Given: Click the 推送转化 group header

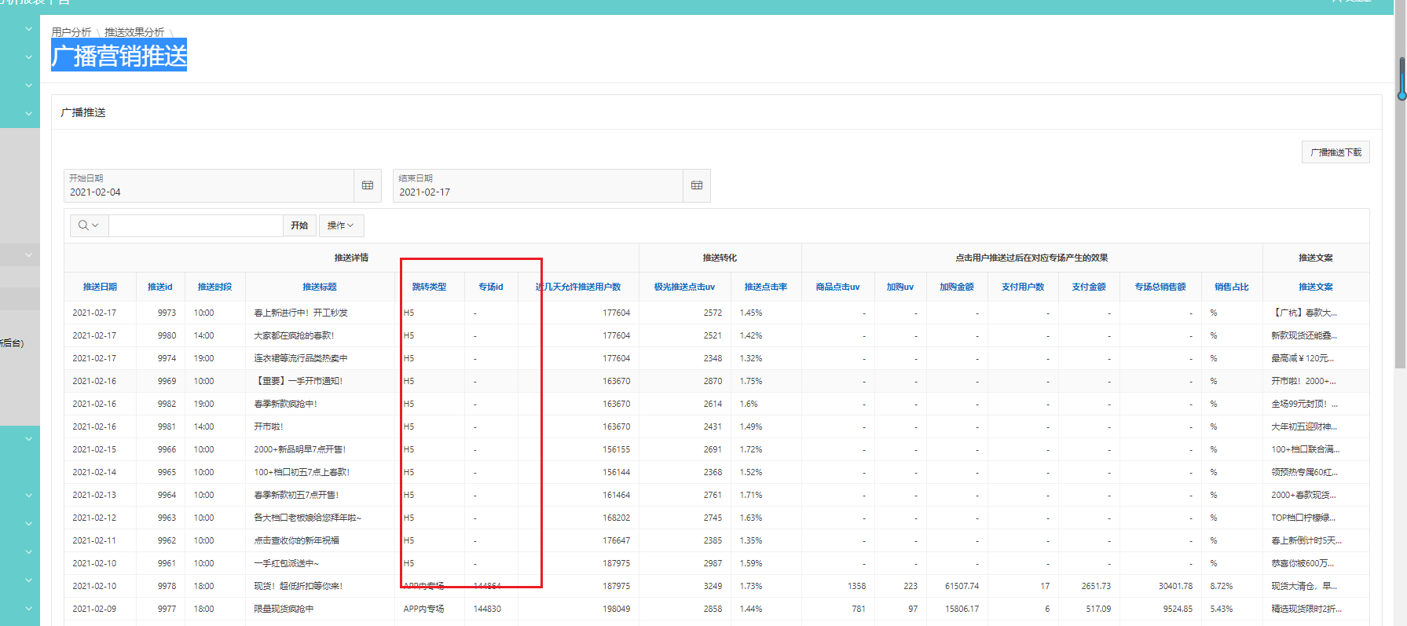Looking at the screenshot, I should pos(720,258).
